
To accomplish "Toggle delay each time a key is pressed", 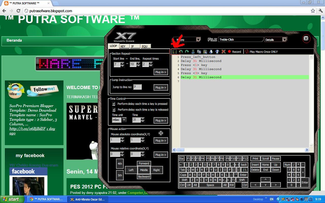I will [114, 104].
